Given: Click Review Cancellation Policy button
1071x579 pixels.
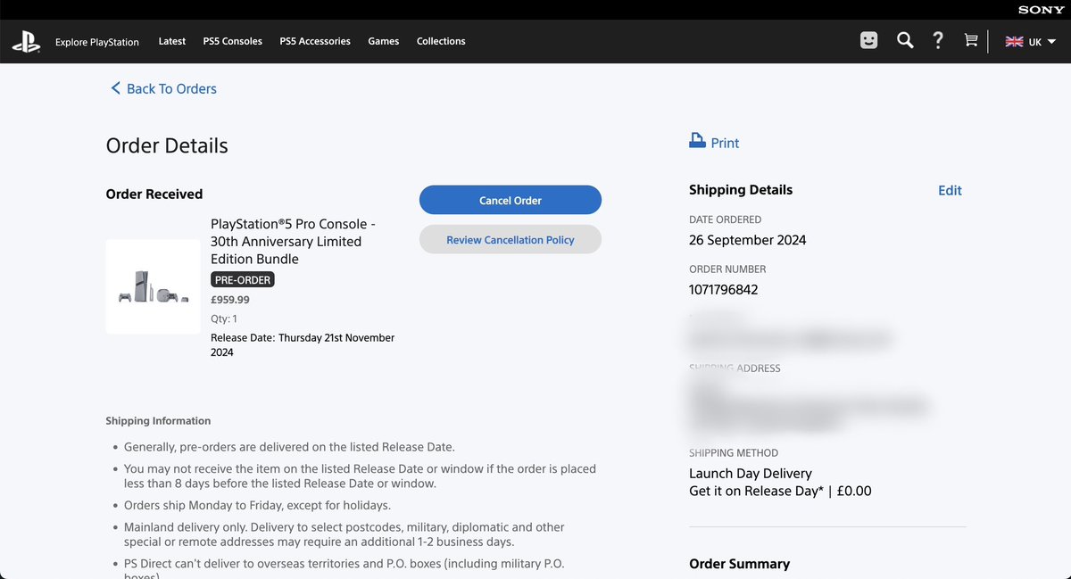Looking at the screenshot, I should tap(511, 240).
